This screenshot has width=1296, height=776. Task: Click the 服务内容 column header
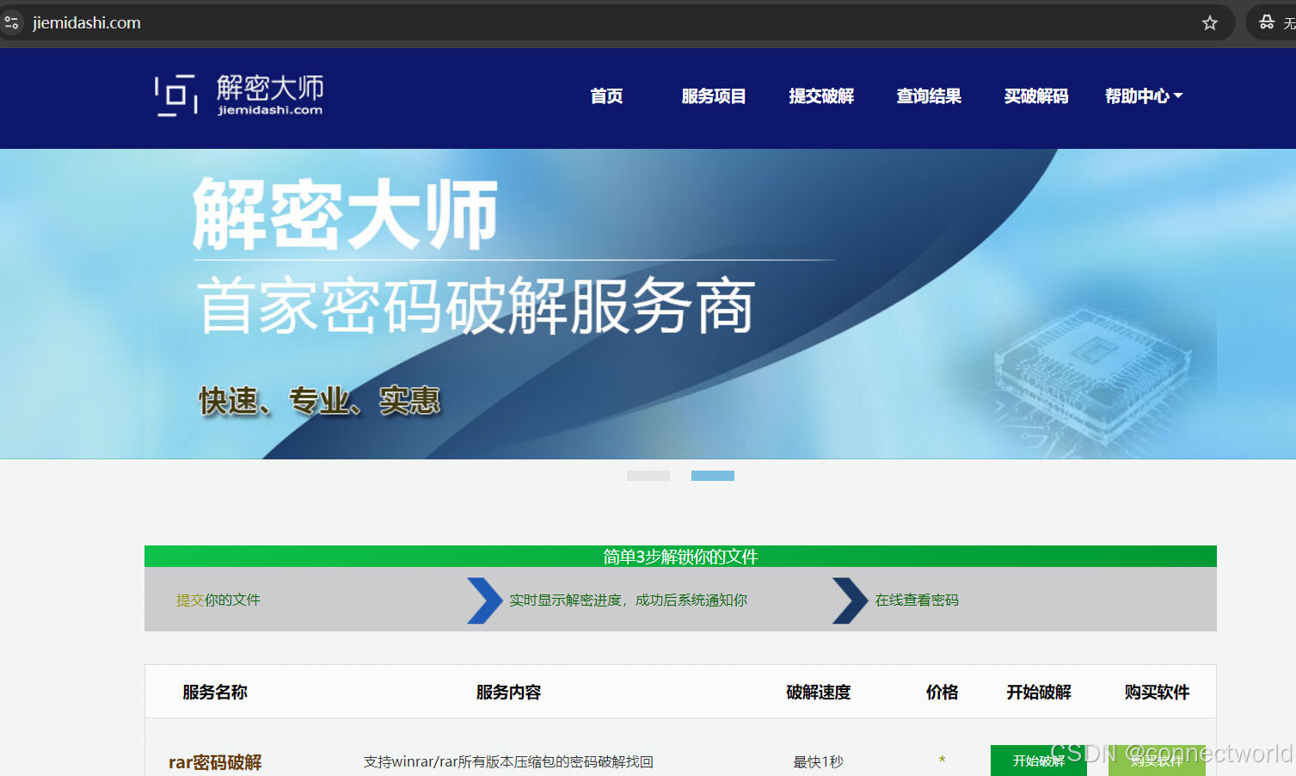[x=509, y=692]
